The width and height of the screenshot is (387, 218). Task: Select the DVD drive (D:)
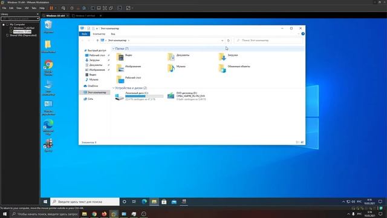point(186,96)
